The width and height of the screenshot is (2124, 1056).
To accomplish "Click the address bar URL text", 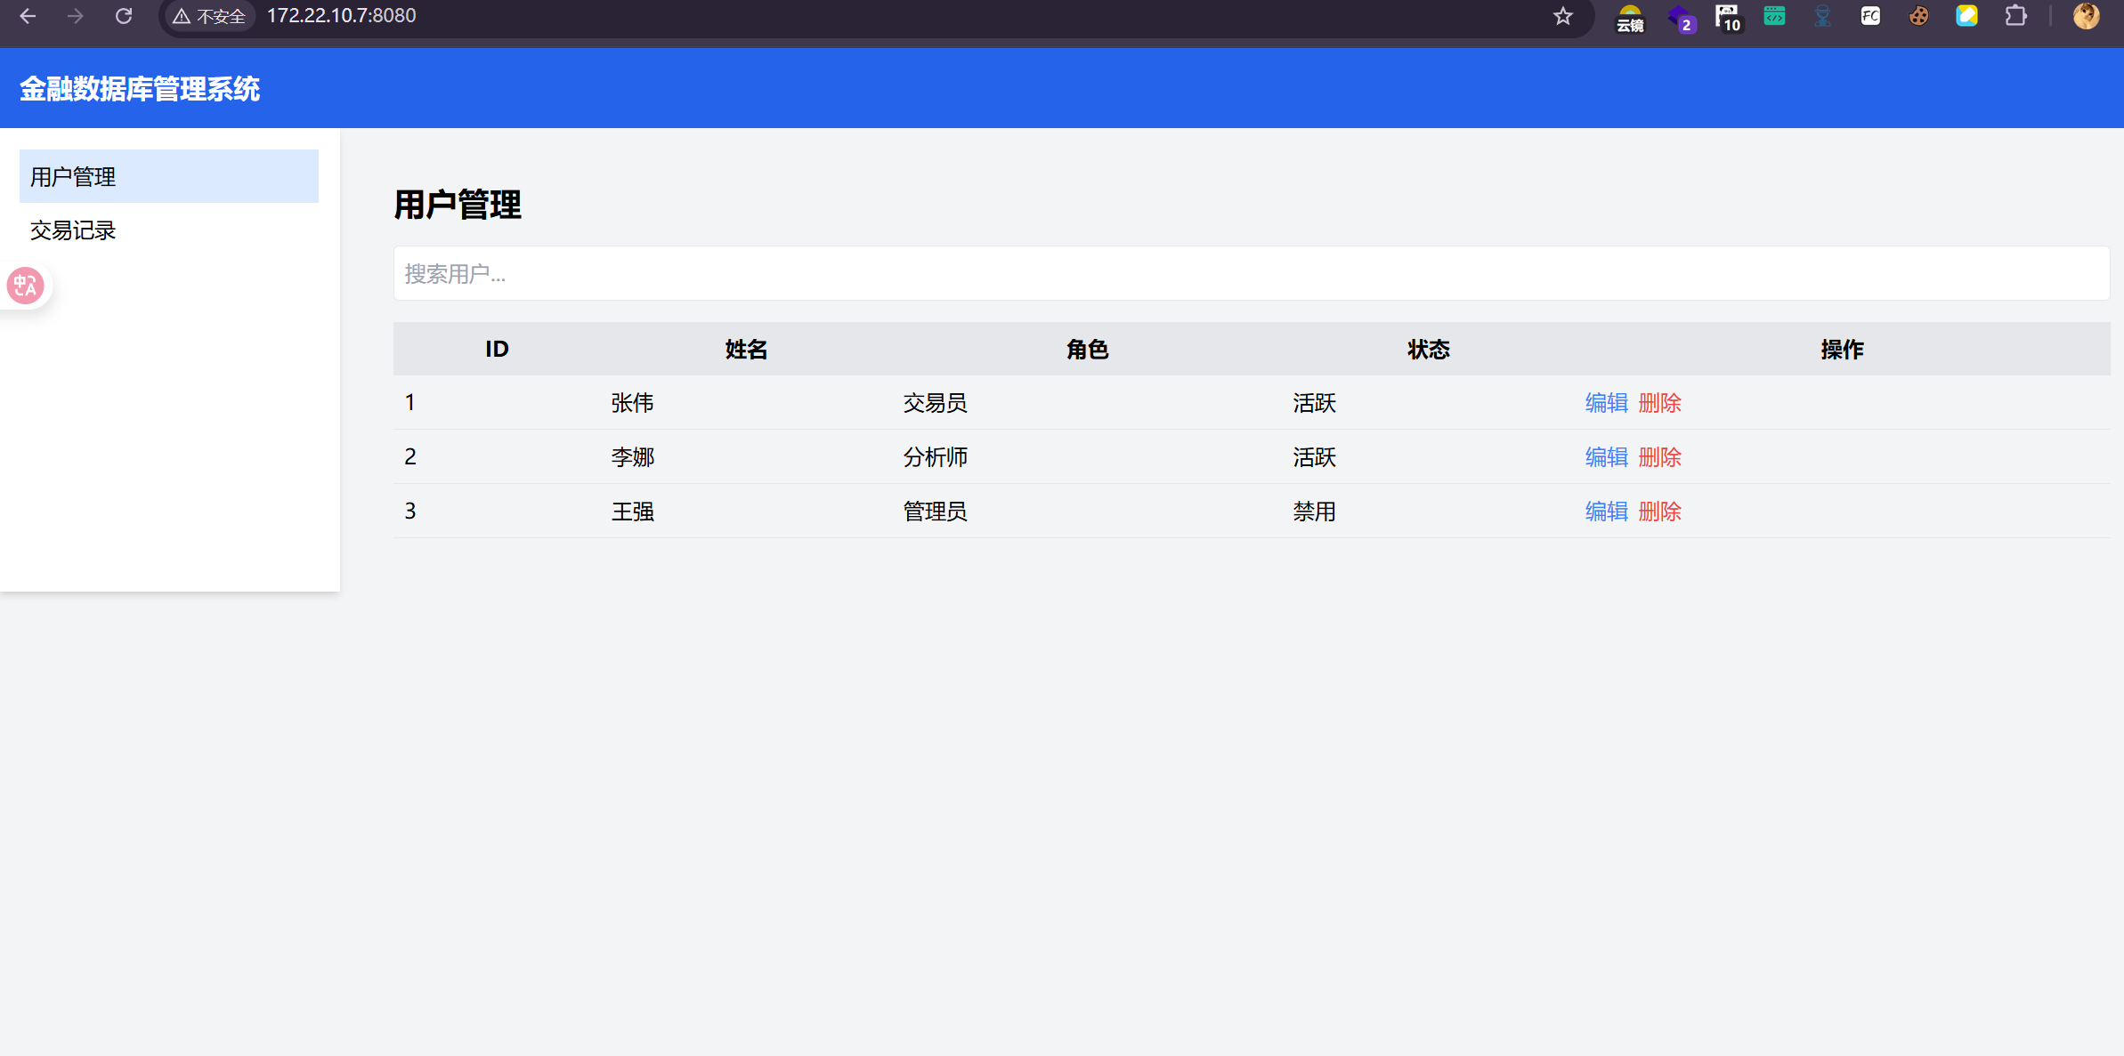I will [x=342, y=16].
